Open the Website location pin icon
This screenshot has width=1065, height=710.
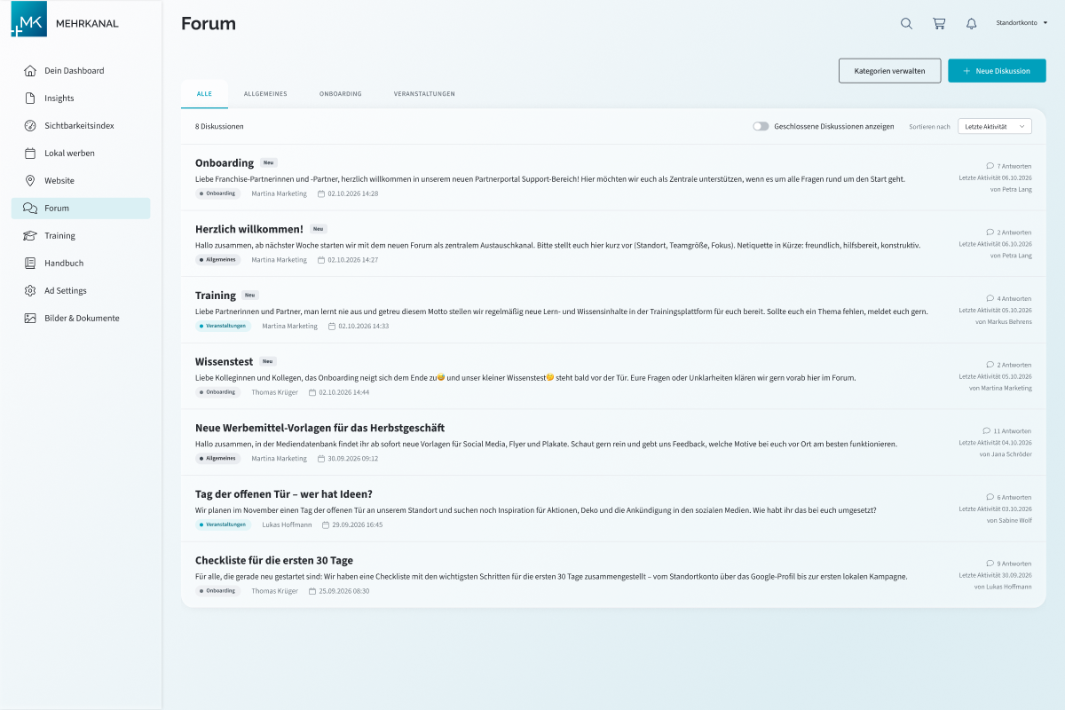pyautogui.click(x=30, y=181)
